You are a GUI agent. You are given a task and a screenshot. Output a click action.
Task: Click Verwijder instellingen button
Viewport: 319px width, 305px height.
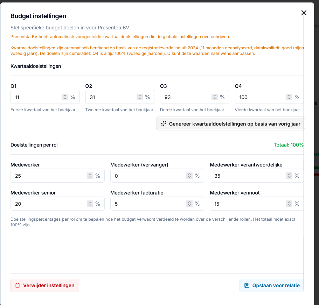click(44, 285)
